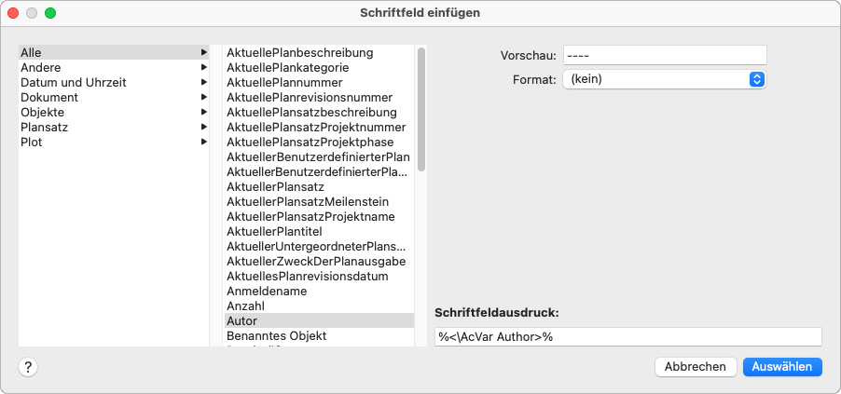This screenshot has width=841, height=394.
Task: Click the help question mark button
Action: (28, 367)
